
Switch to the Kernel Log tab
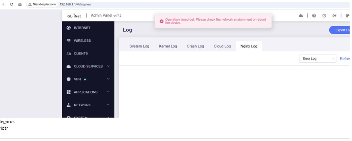pos(168,46)
